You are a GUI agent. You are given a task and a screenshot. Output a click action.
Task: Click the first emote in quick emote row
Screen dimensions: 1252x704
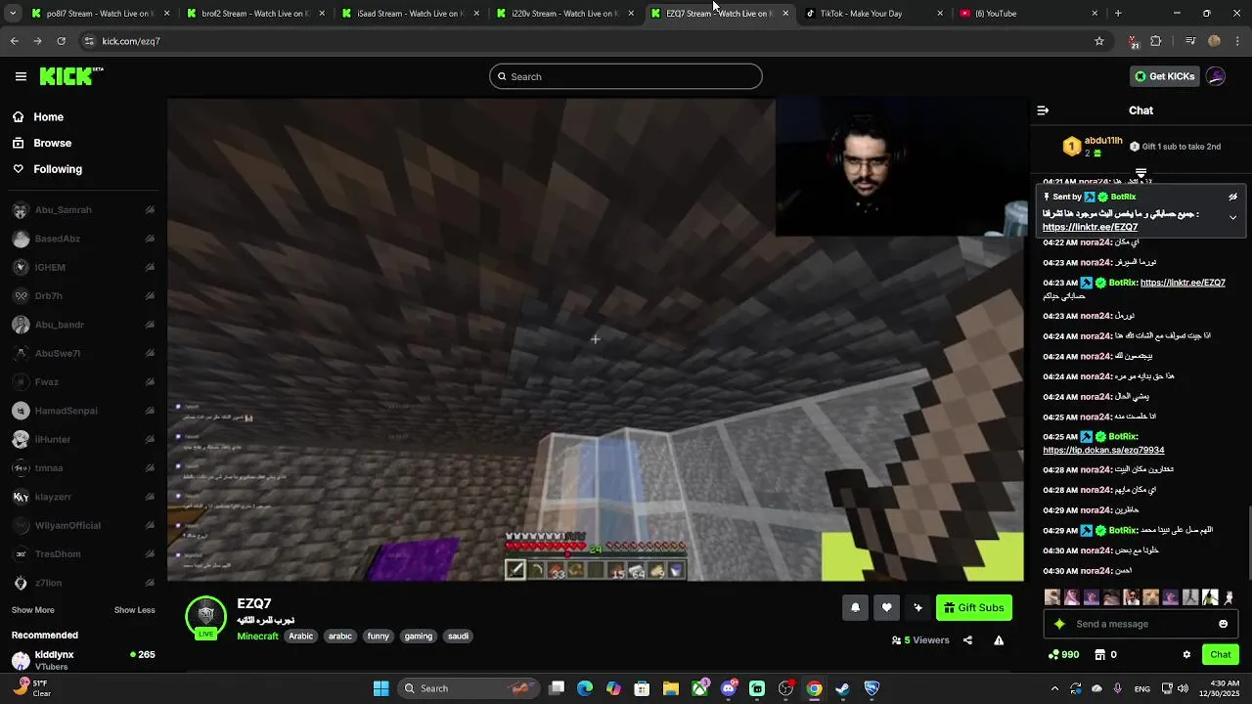click(x=1052, y=597)
